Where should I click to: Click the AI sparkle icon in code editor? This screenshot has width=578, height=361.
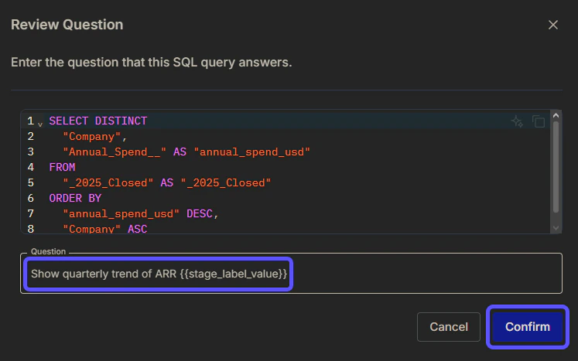point(517,121)
